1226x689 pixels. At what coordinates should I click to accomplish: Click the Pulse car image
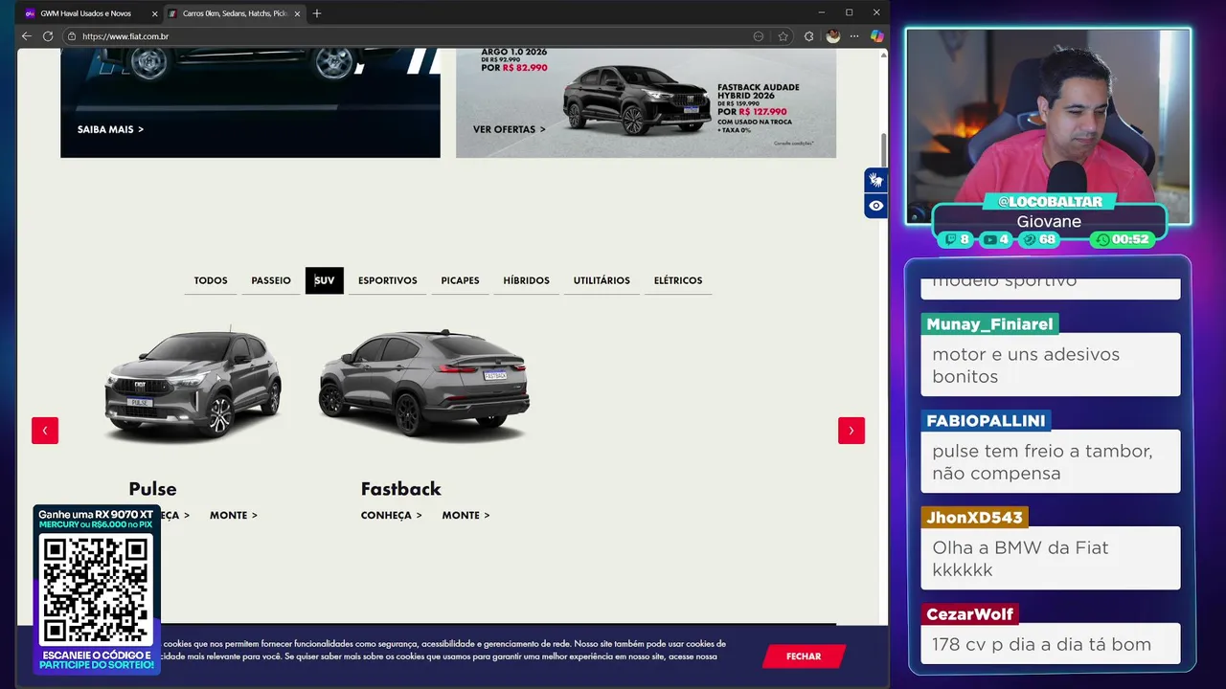[x=192, y=383]
